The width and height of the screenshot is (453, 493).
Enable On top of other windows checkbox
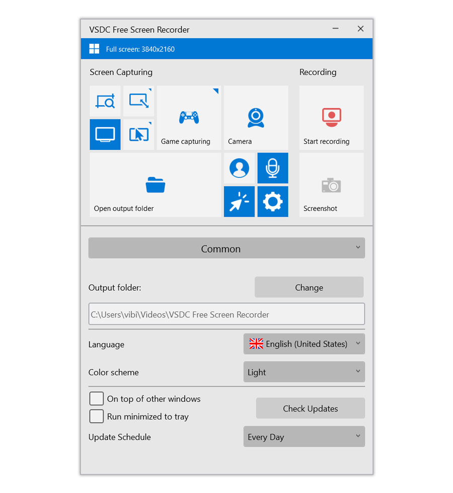pyautogui.click(x=97, y=398)
